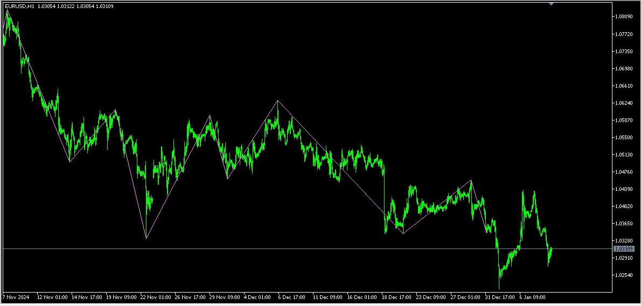
Task: Click the EURUSD,H1 chart title
Action: 19,6
